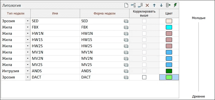Open model type dropdown for HW1S row
Image resolution: width=215 pixels, height=100 pixels.
[28, 40]
